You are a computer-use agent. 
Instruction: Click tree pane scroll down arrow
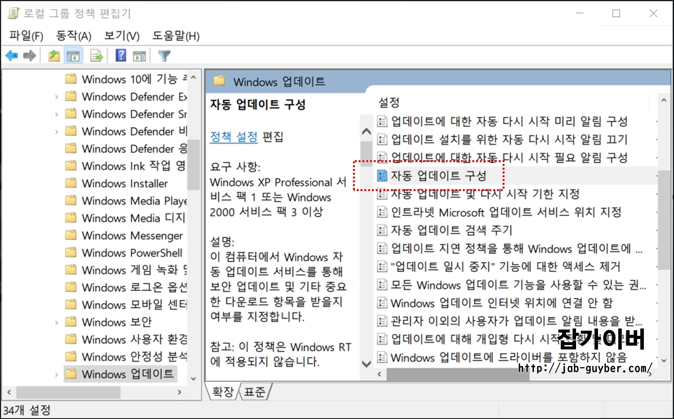[x=193, y=379]
